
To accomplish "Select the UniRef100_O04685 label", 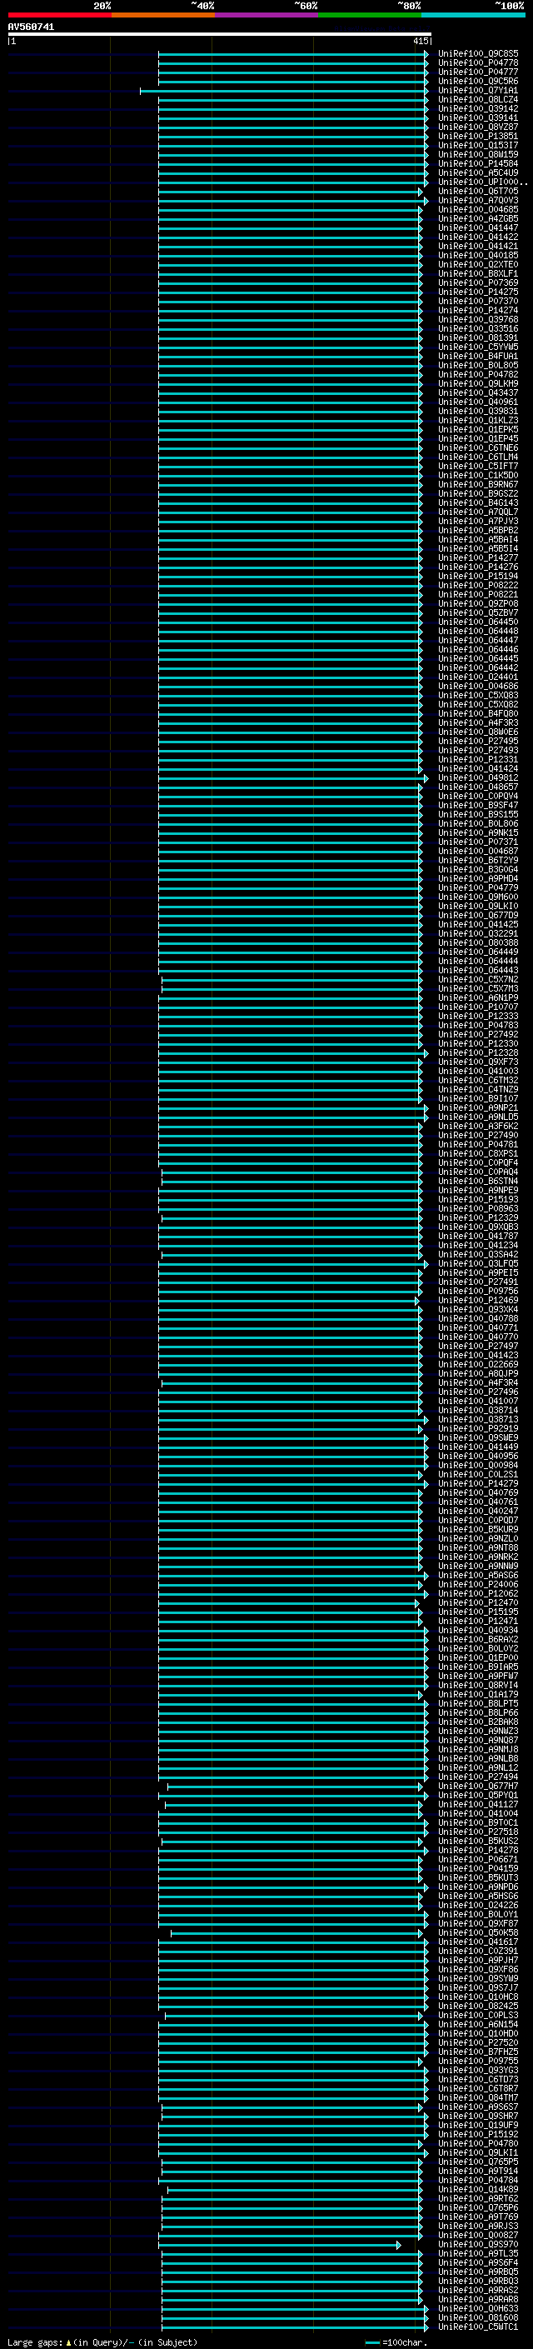I will tap(477, 210).
